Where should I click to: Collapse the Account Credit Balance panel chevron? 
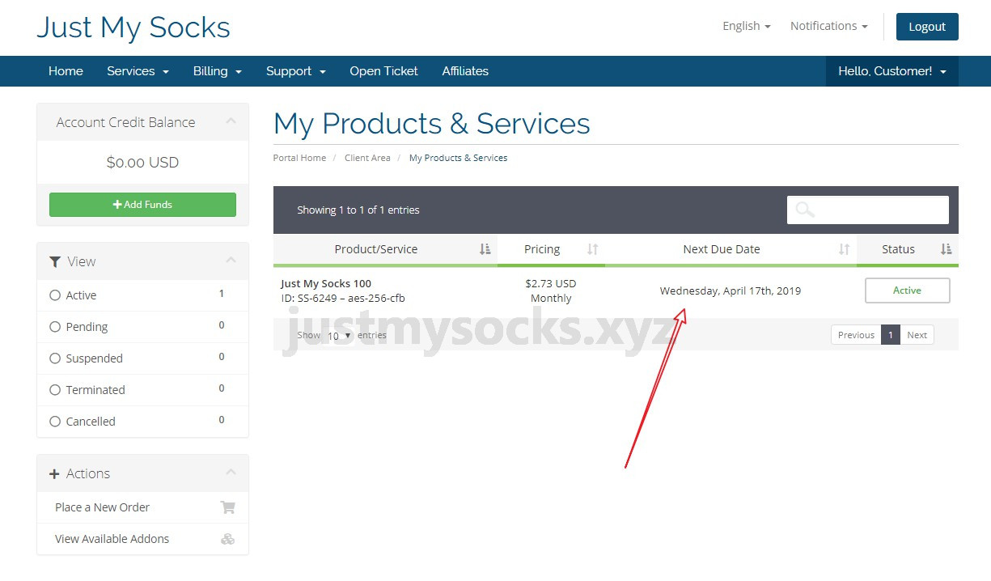[231, 121]
